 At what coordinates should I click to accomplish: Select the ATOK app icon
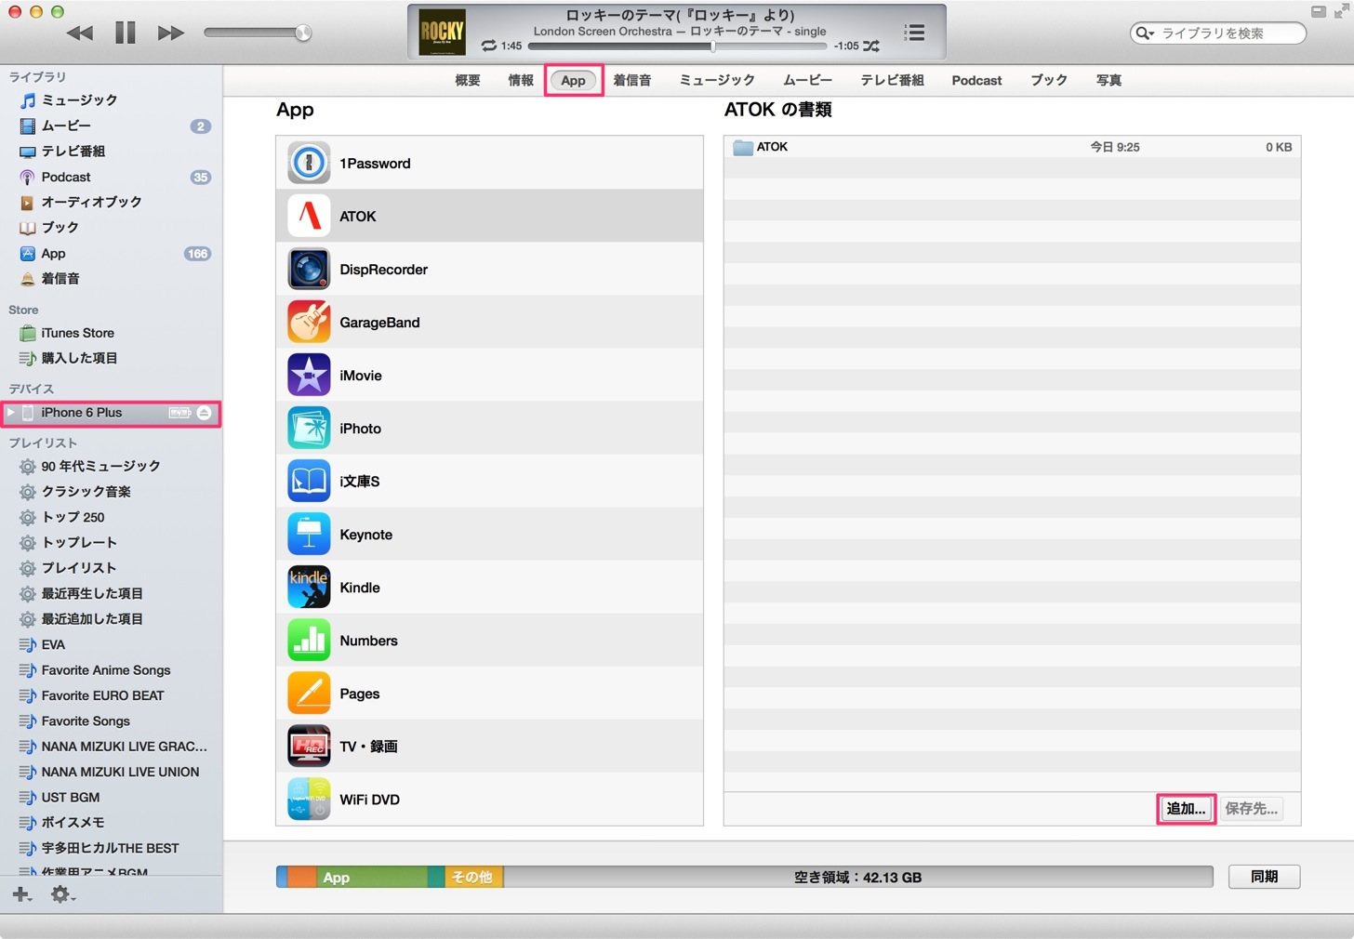coord(309,217)
